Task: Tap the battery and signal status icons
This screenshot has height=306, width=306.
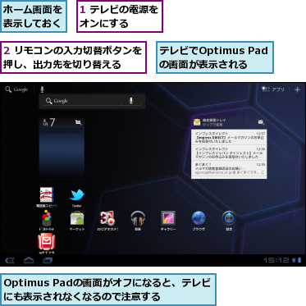Action: [296, 260]
